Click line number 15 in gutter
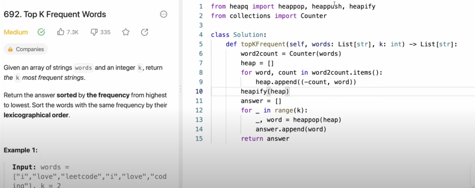Viewport: 475px width, 188px height. pyautogui.click(x=199, y=139)
